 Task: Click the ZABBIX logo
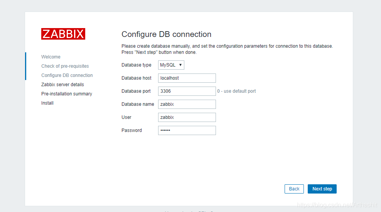tap(63, 34)
